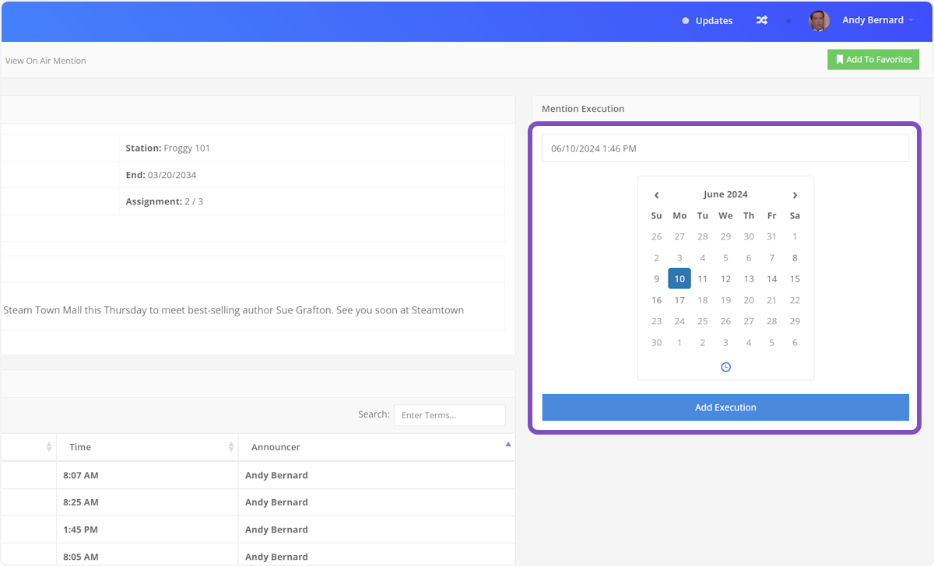Click Add To Favorites button
934x566 pixels.
pos(873,60)
